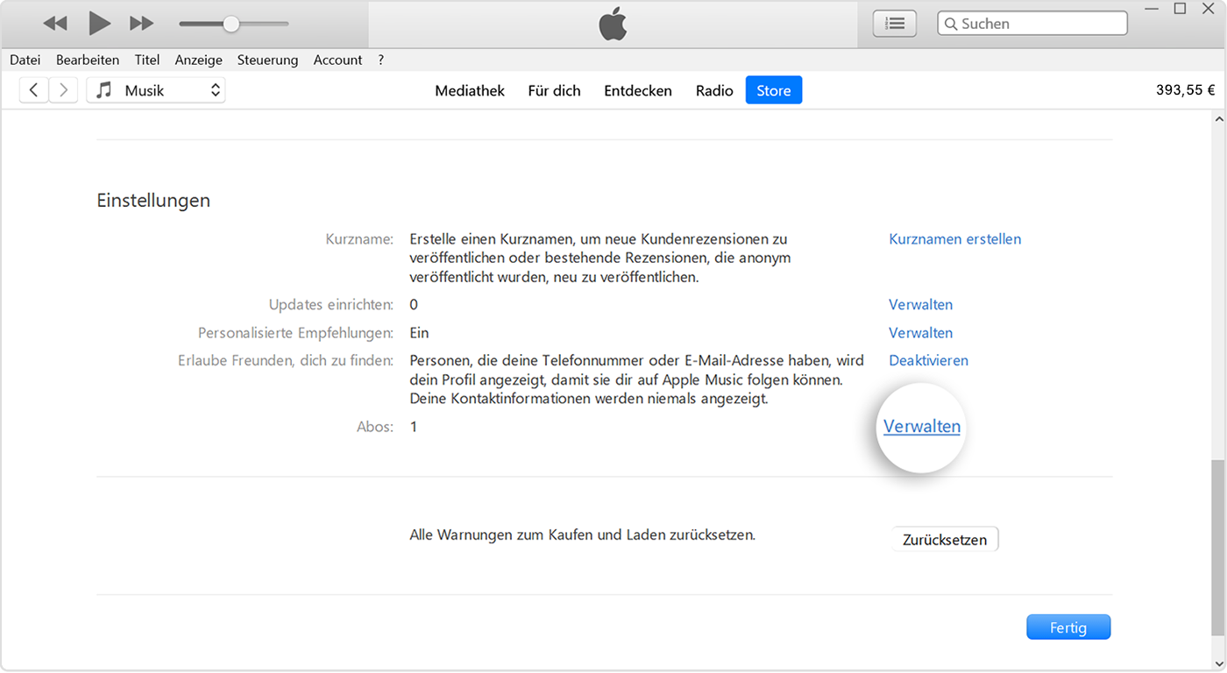The width and height of the screenshot is (1227, 673).
Task: Open the Mediathek tab
Action: click(470, 89)
